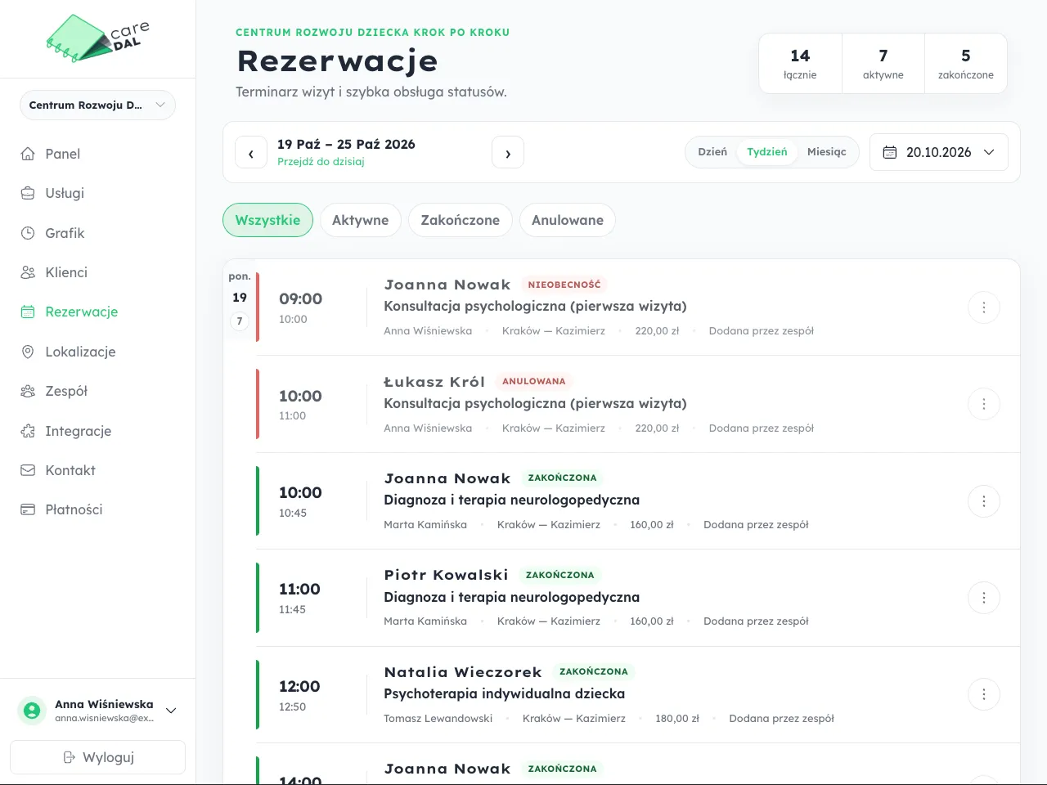Switch to Miesiąc view
The height and width of the screenshot is (785, 1047).
tap(827, 152)
